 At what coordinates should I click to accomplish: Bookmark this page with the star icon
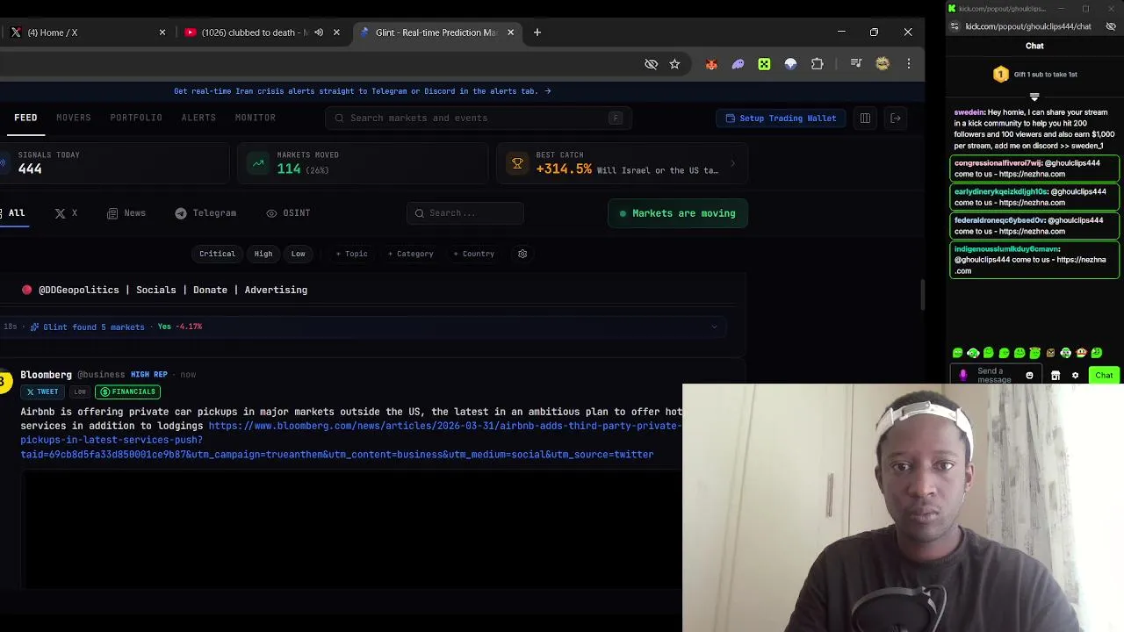point(674,64)
